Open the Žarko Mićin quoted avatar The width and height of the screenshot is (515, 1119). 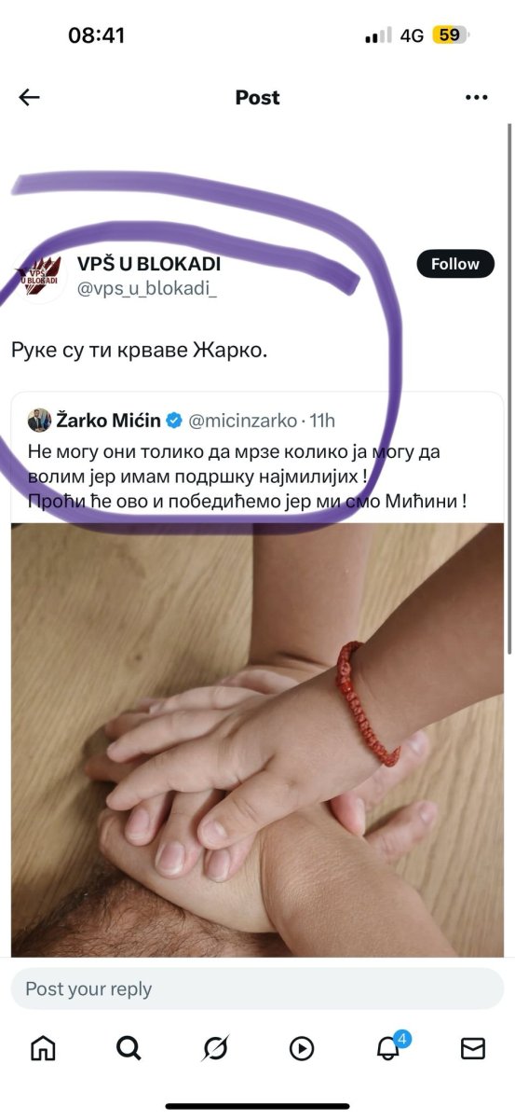(x=38, y=421)
